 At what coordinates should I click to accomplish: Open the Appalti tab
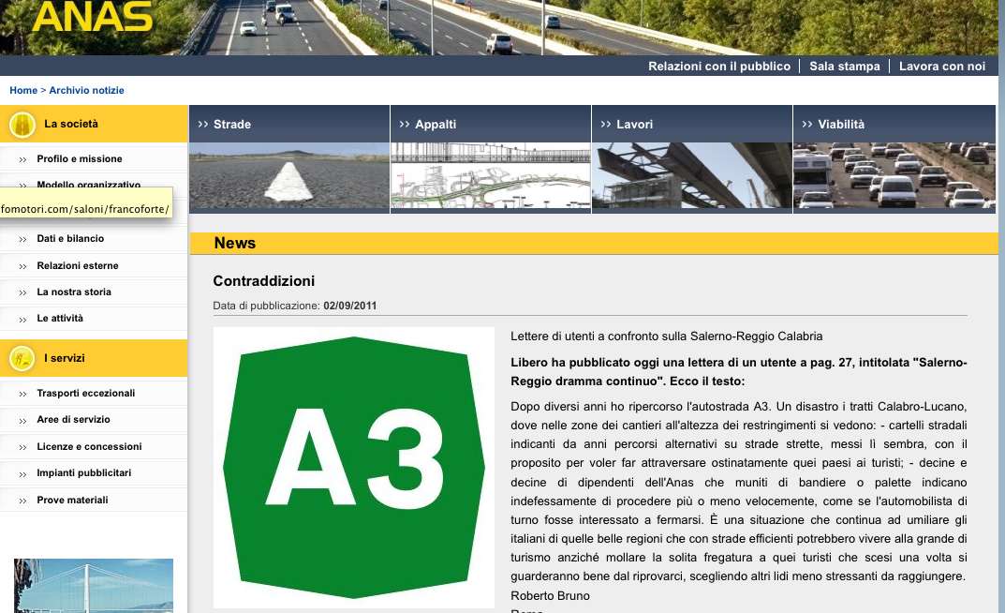click(490, 124)
